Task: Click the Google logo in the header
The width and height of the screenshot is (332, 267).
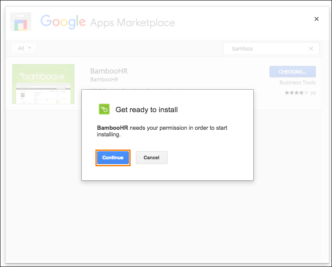Action: (63, 22)
